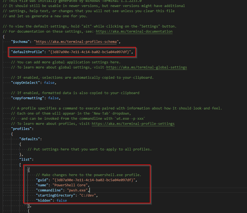The image size is (247, 213).
Task: Click comment "Each one of them will appear"
Action: coord(71,113)
